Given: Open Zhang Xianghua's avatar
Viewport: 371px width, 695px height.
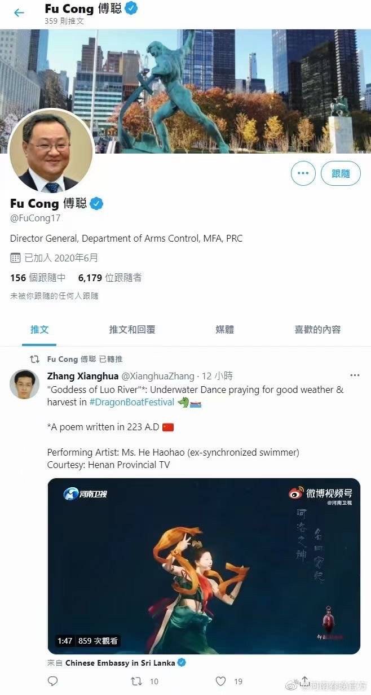Looking at the screenshot, I should (24, 384).
